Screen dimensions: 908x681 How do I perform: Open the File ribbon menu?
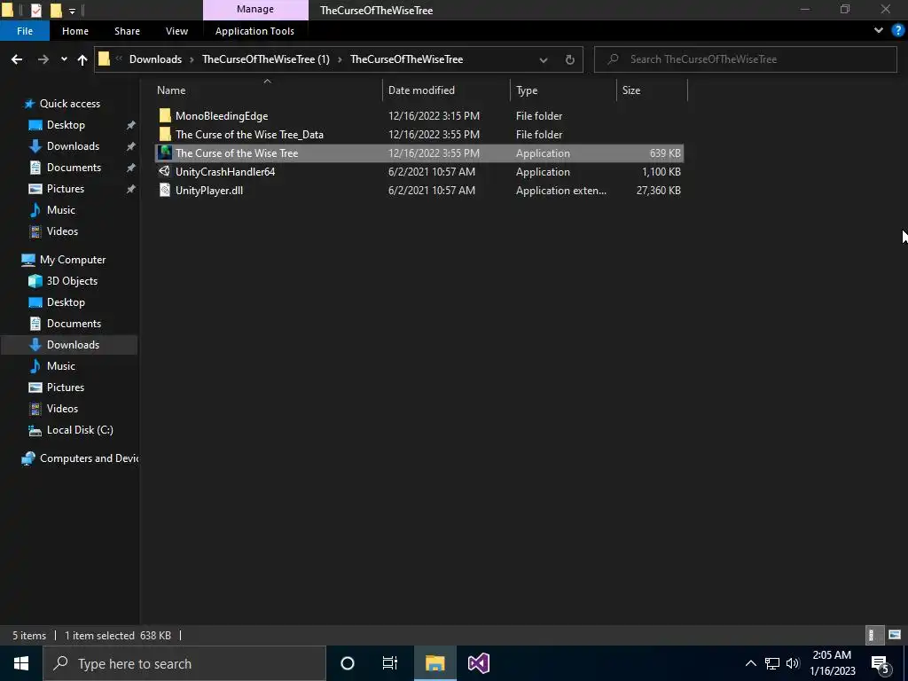coord(24,31)
